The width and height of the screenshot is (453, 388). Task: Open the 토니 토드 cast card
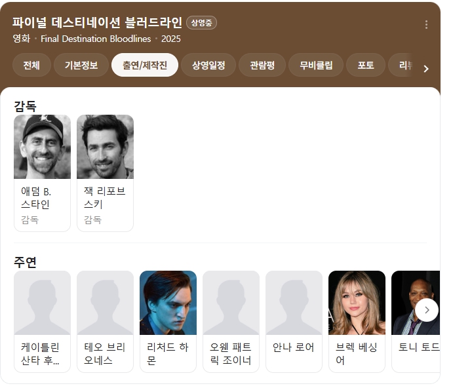coord(416,321)
